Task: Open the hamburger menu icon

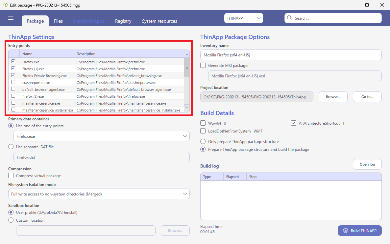Action: point(11,18)
